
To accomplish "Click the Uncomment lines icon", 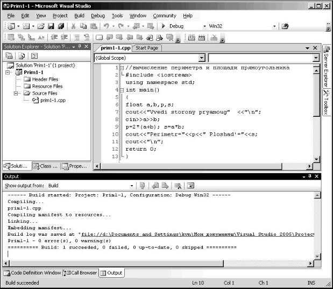I will click(87, 37).
